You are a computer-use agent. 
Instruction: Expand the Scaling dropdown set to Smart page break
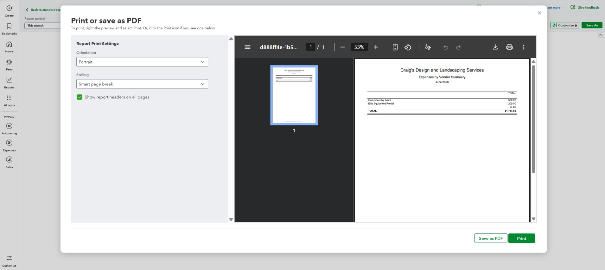[142, 84]
